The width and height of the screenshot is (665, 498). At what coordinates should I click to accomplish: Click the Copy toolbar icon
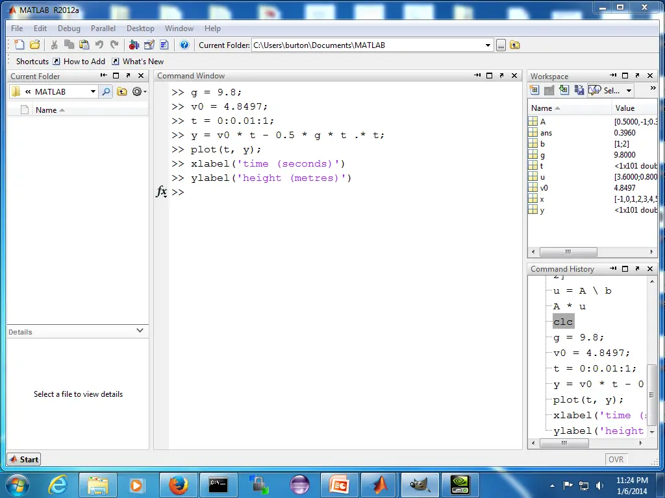click(69, 45)
